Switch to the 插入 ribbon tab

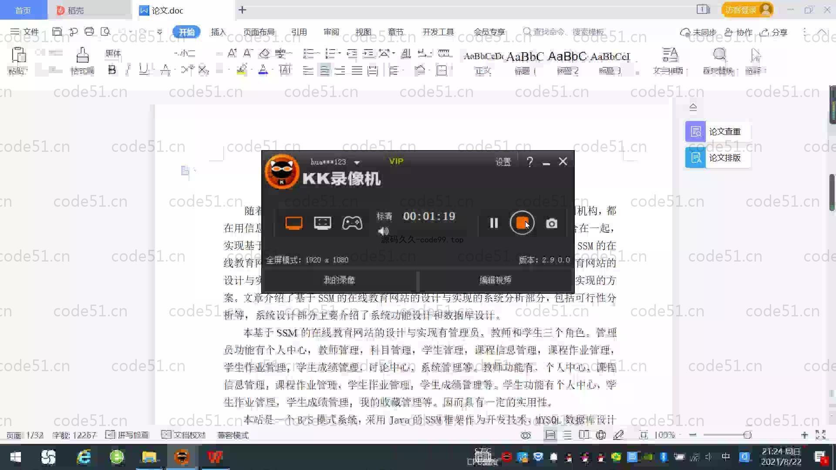click(218, 32)
